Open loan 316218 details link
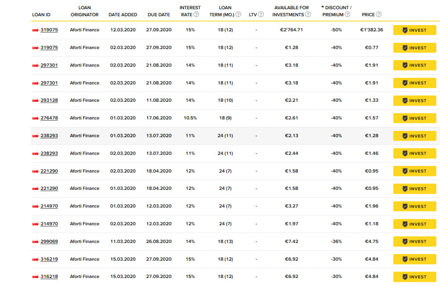Image resolution: width=440 pixels, height=285 pixels. tap(49, 277)
